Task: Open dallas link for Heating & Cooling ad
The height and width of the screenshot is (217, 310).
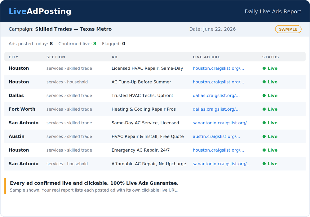Action: (x=216, y=109)
